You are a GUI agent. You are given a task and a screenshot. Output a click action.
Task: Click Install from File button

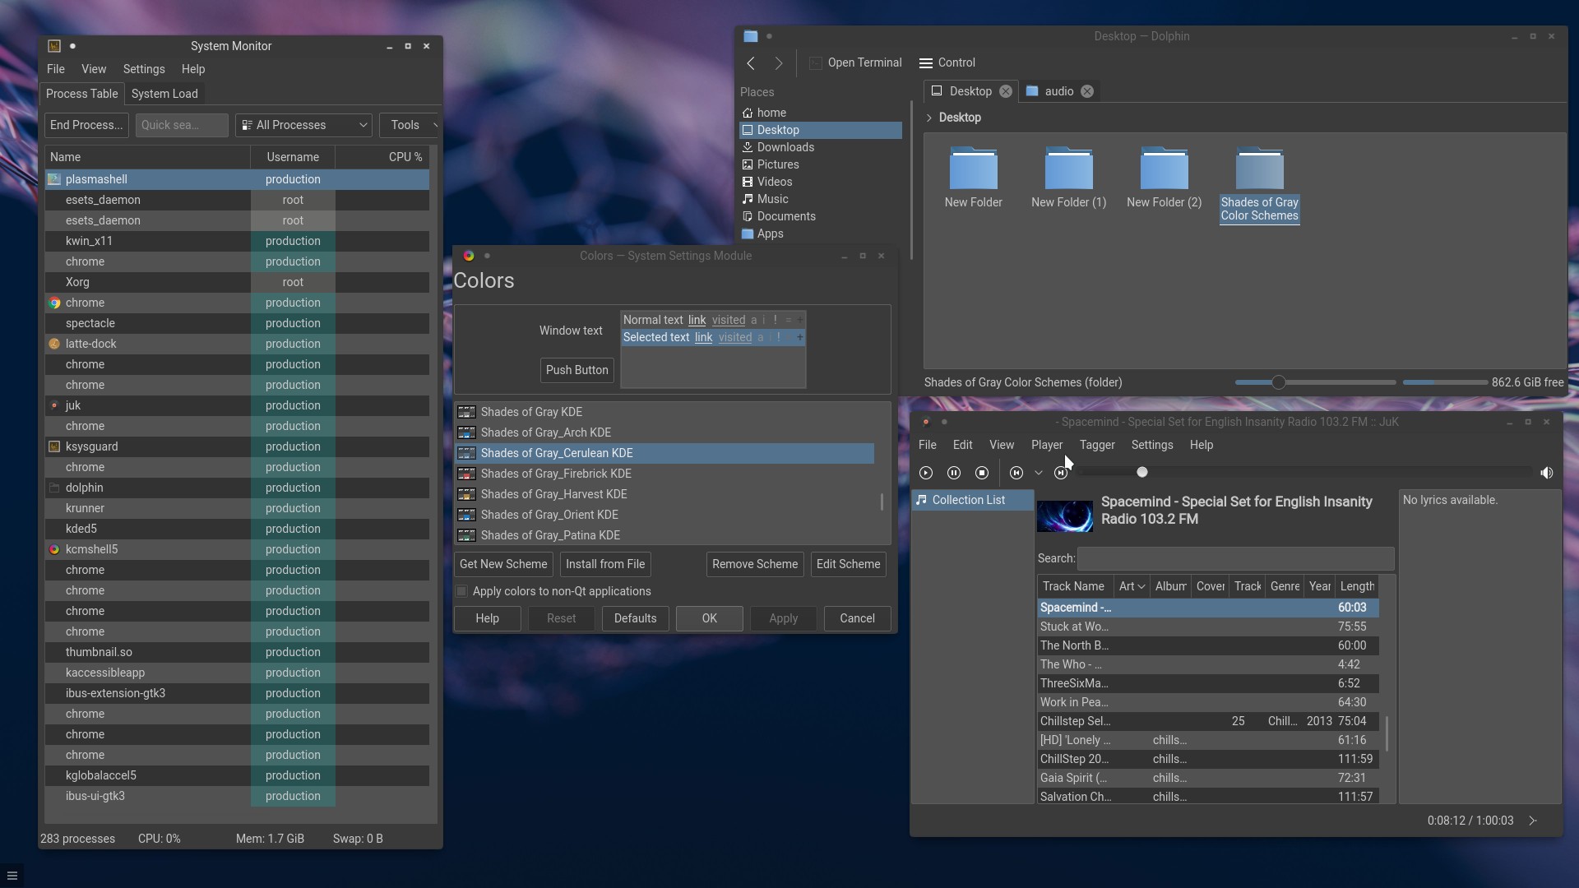click(x=605, y=564)
